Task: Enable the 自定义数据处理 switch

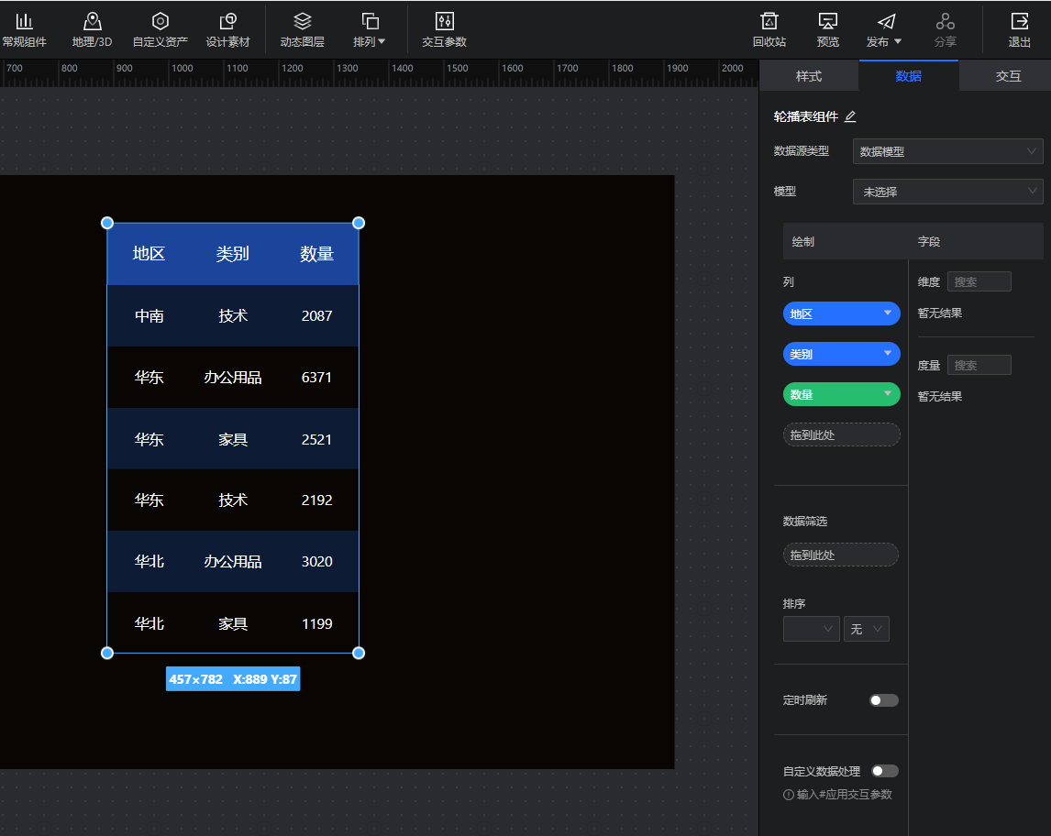Action: pos(884,771)
